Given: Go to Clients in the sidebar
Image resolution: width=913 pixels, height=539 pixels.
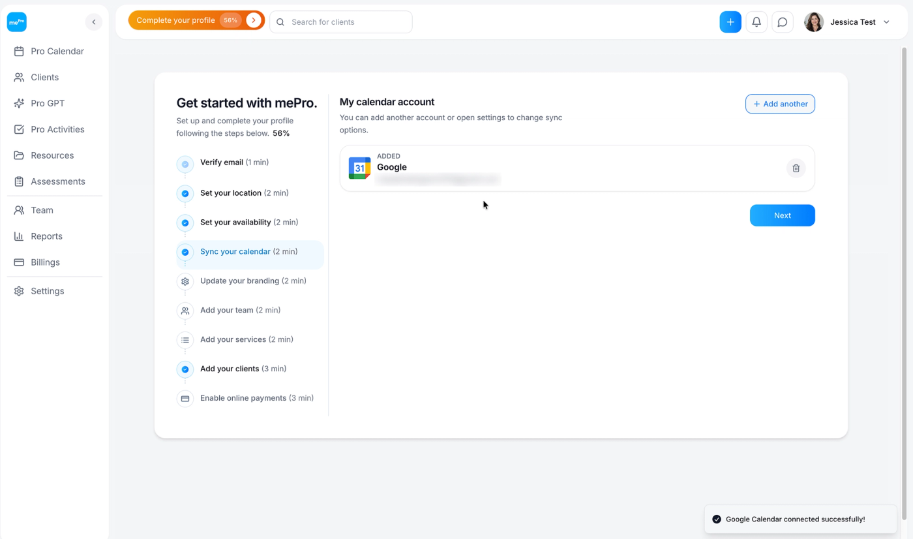Looking at the screenshot, I should 44,77.
